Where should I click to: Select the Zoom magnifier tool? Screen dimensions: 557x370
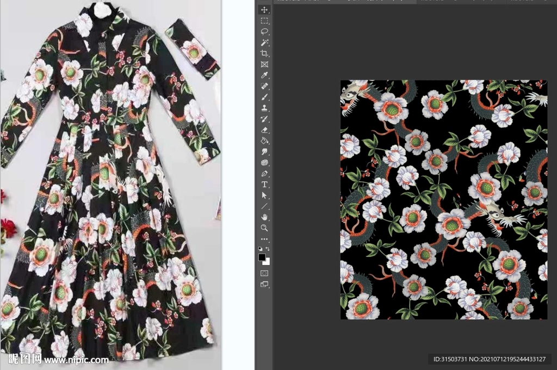coord(264,228)
